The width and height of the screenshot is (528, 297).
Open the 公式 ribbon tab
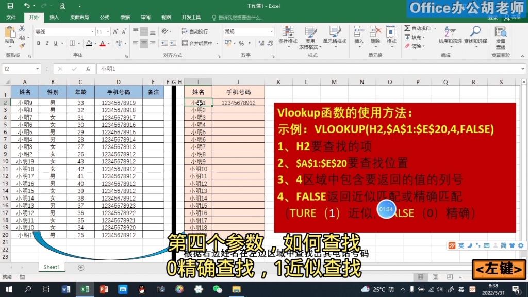[x=104, y=17]
